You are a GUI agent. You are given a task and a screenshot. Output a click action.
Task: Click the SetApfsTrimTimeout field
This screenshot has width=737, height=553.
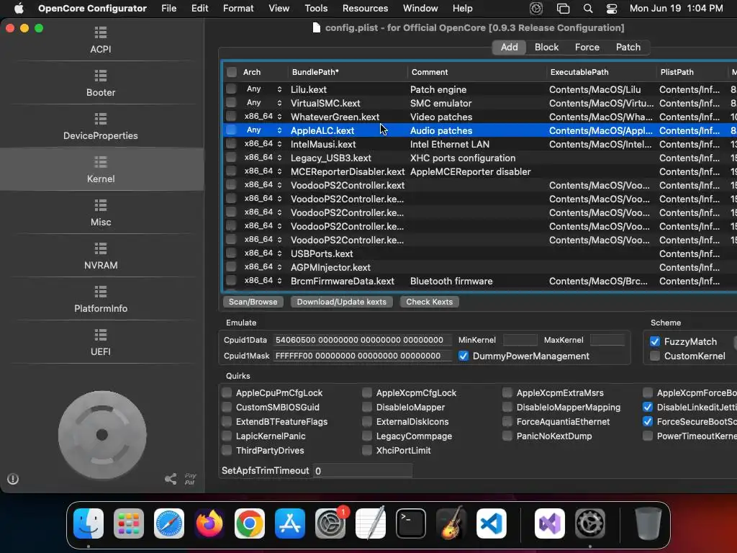363,471
